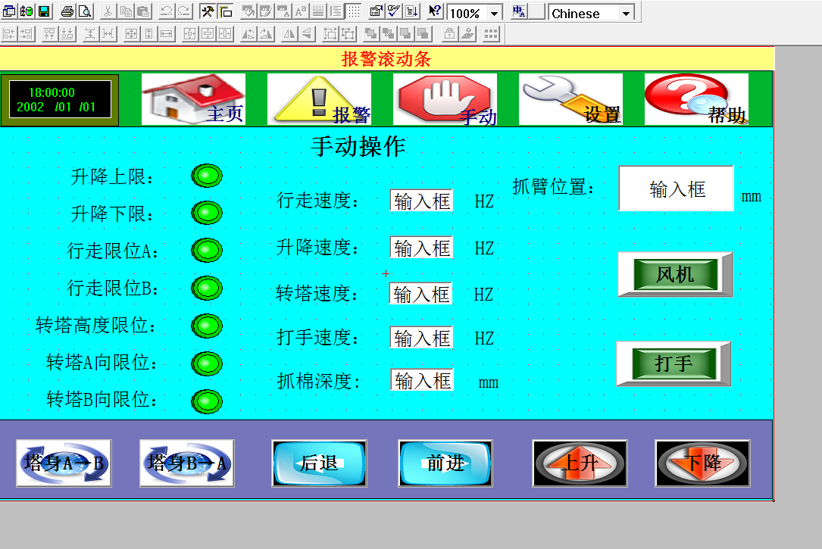This screenshot has height=549, width=822.
Task: Click the 行走速度 input field
Action: pos(421,201)
